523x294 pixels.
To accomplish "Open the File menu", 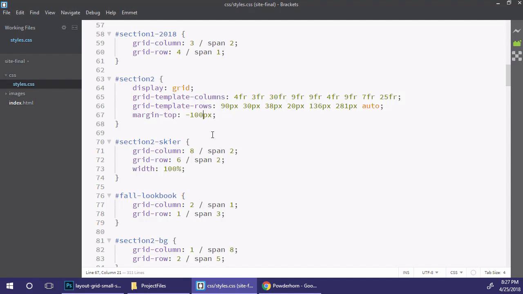I will click(x=7, y=13).
